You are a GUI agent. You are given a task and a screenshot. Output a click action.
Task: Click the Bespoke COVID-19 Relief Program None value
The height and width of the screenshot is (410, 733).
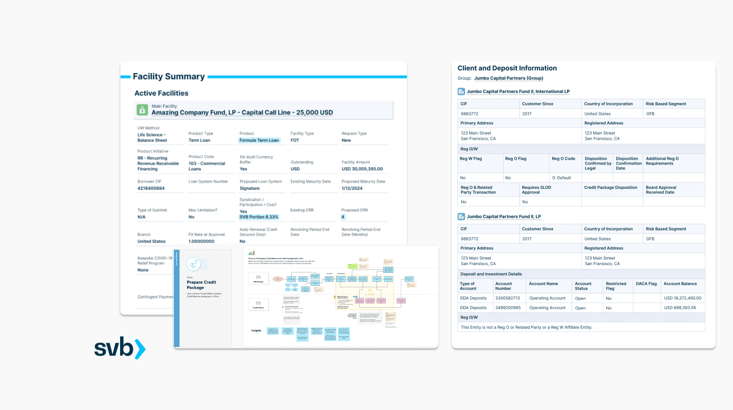click(x=143, y=270)
